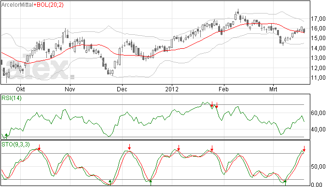
Task: Click the STO red sell arrow at chart end
Action: (x=304, y=149)
